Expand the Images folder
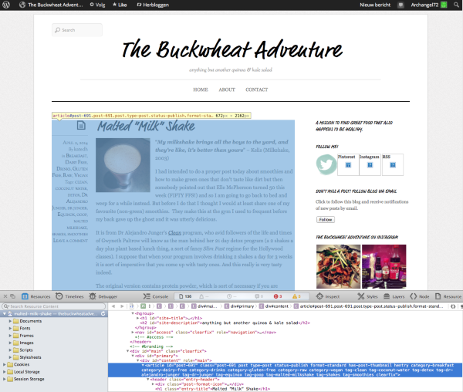 [x=10, y=343]
